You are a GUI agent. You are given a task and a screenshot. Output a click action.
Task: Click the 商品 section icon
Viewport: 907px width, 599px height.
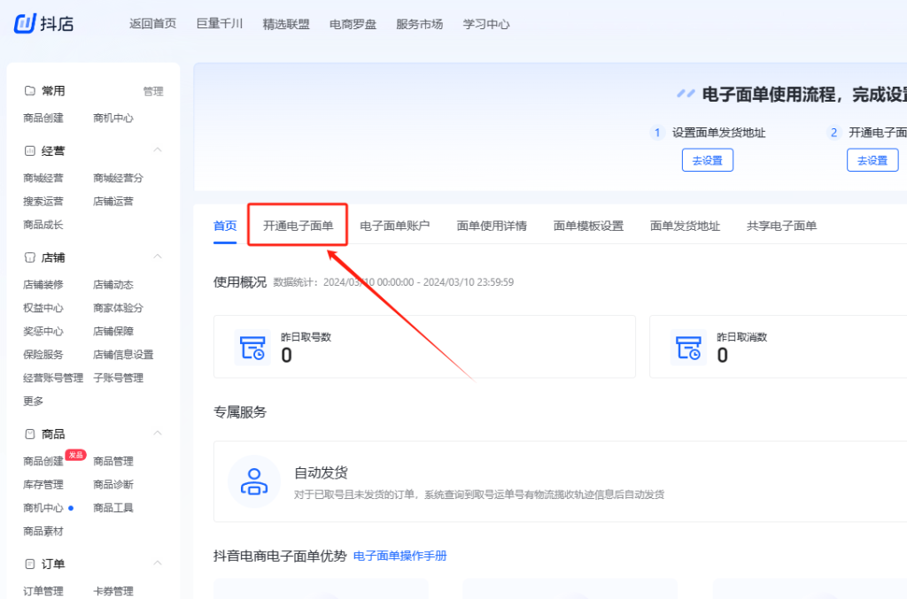[x=29, y=434]
